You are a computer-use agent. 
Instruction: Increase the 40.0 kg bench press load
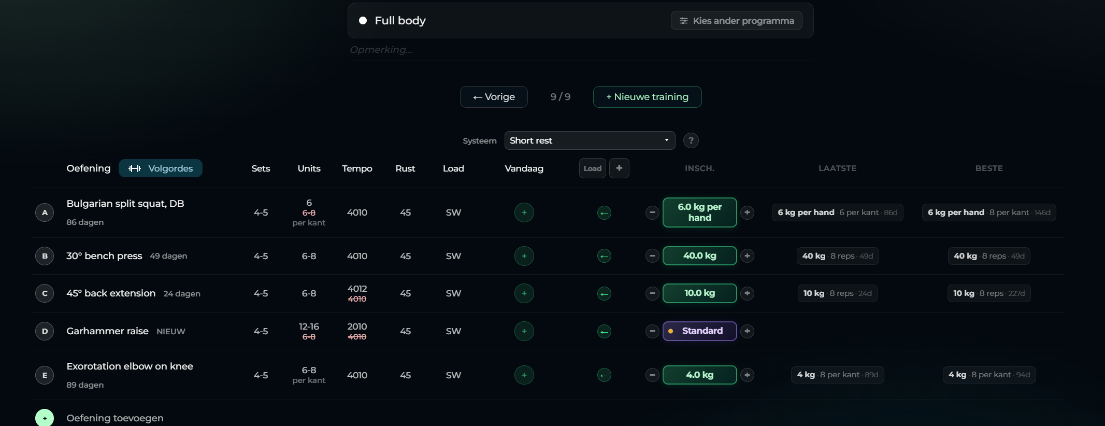[747, 256]
